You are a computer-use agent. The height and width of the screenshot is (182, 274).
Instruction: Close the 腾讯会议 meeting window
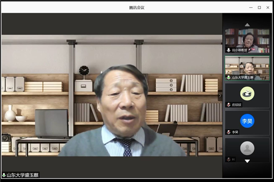tap(268, 7)
